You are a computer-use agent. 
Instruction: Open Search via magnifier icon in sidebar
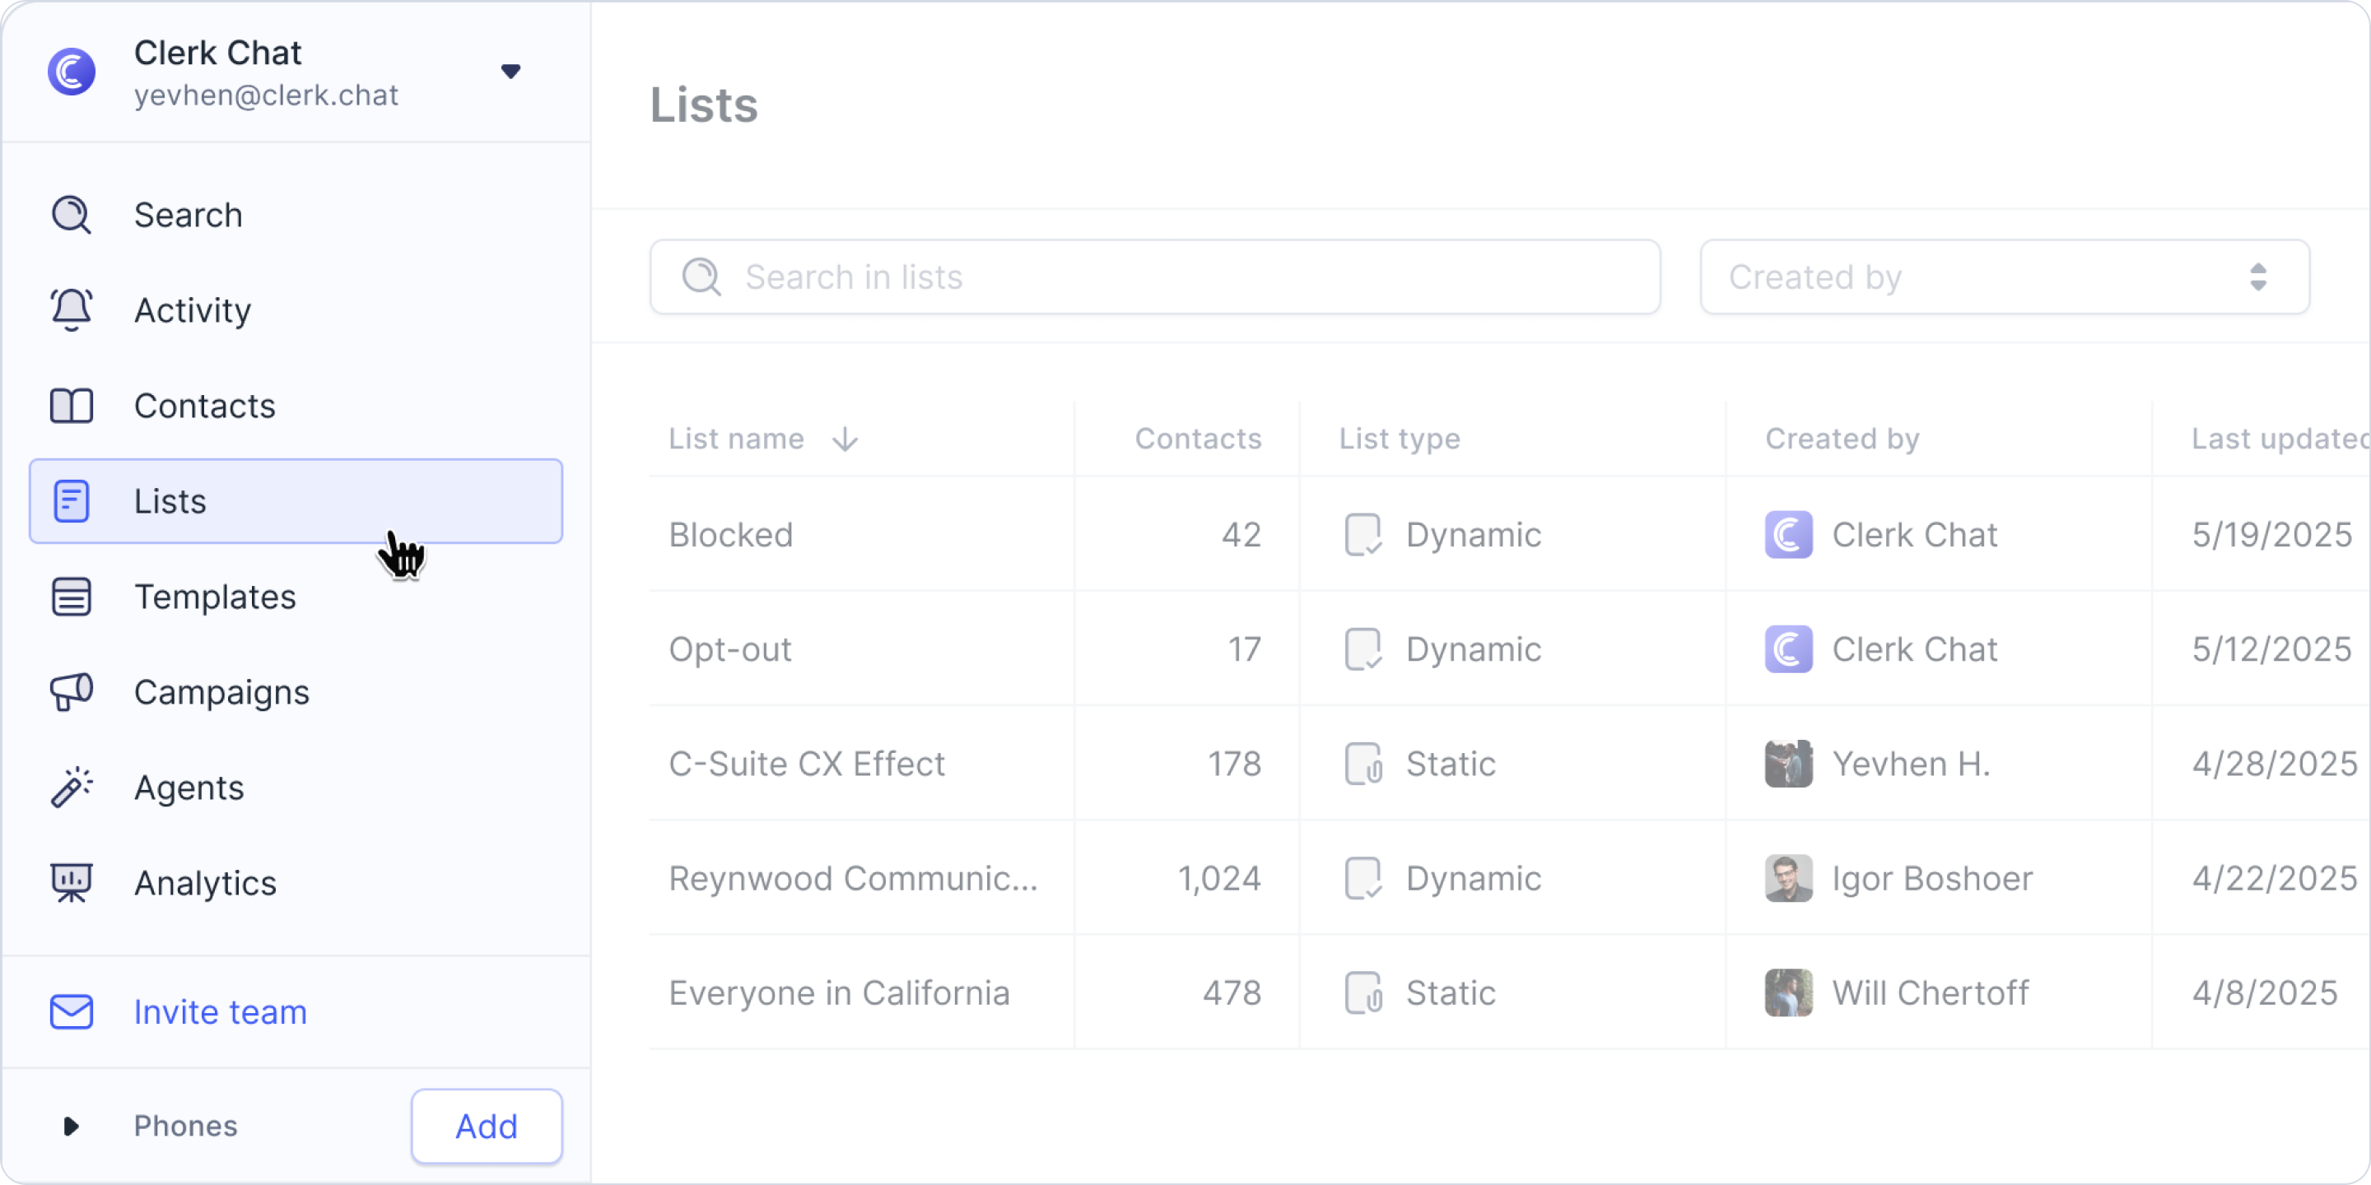pos(72,216)
